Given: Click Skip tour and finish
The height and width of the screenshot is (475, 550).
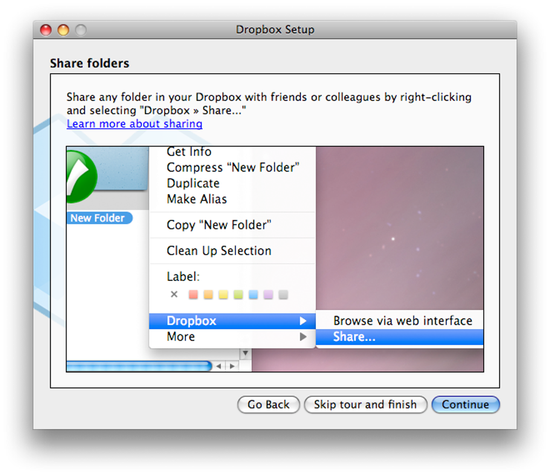Looking at the screenshot, I should tap(365, 404).
